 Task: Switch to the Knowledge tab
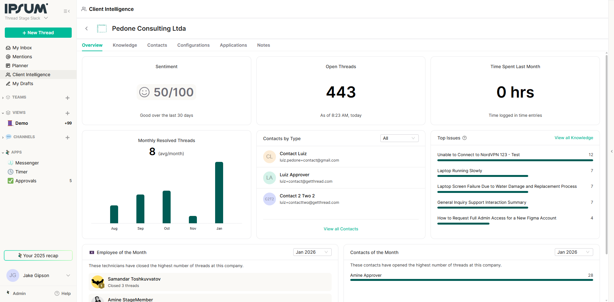[125, 45]
